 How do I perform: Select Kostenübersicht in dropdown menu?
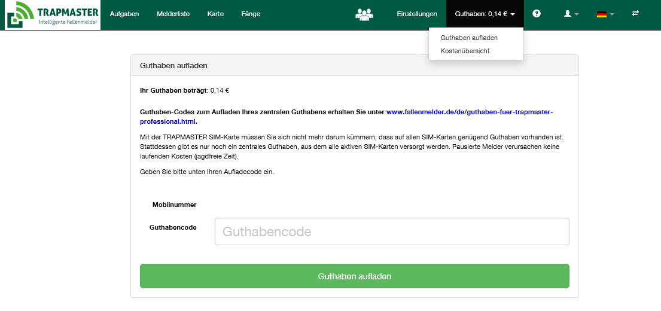click(465, 51)
